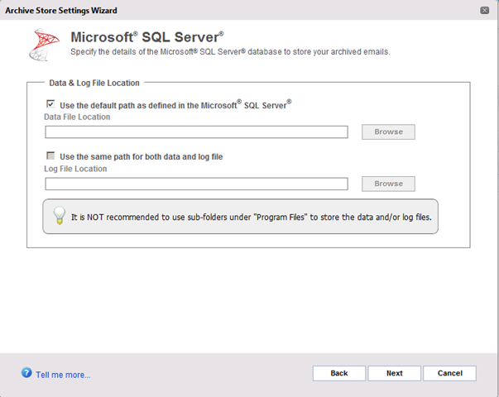Viewport: 499px width, 397px height.
Task: Cancel the archive store wizard
Action: [x=449, y=373]
